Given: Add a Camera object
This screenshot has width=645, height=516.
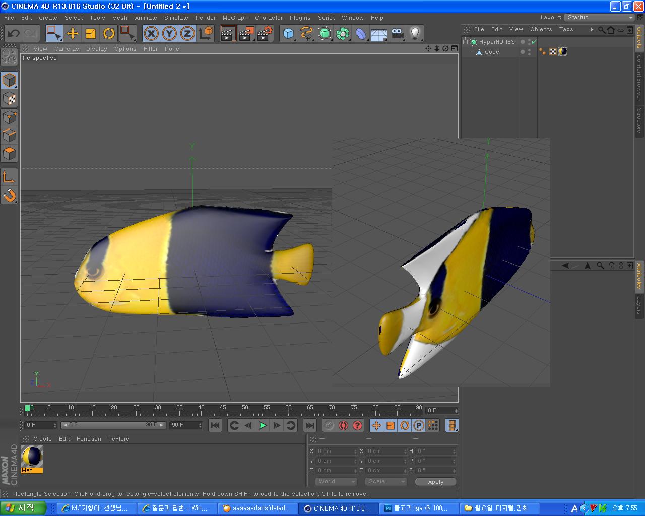Looking at the screenshot, I should [398, 34].
